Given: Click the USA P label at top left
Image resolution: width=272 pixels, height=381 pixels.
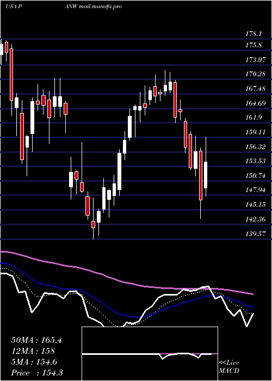Looking at the screenshot, I should [14, 7].
